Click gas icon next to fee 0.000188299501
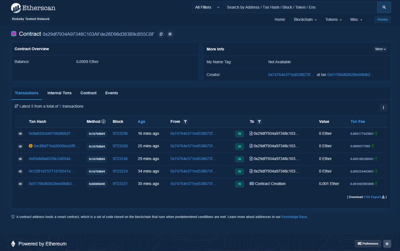 tap(376, 159)
